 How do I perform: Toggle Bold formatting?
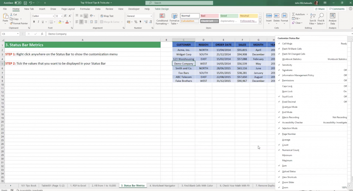34,22
